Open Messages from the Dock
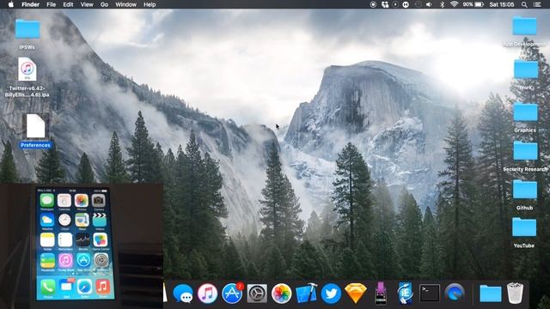This screenshot has width=550, height=309. click(x=183, y=294)
